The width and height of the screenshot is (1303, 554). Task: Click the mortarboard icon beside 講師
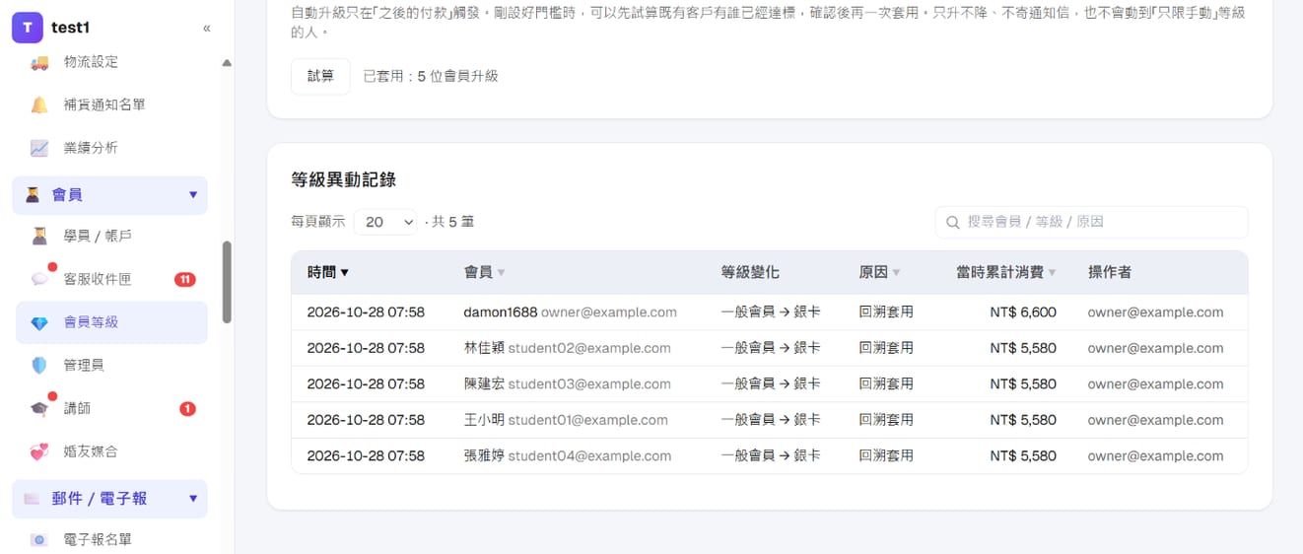click(x=39, y=408)
